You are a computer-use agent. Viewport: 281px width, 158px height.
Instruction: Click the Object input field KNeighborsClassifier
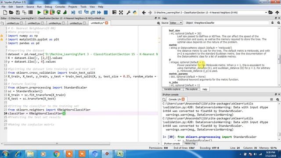231,23
